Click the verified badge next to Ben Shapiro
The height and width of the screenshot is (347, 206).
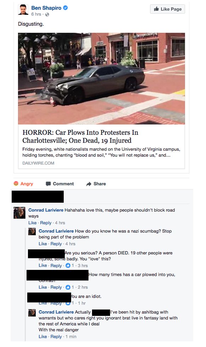pyautogui.click(x=65, y=8)
